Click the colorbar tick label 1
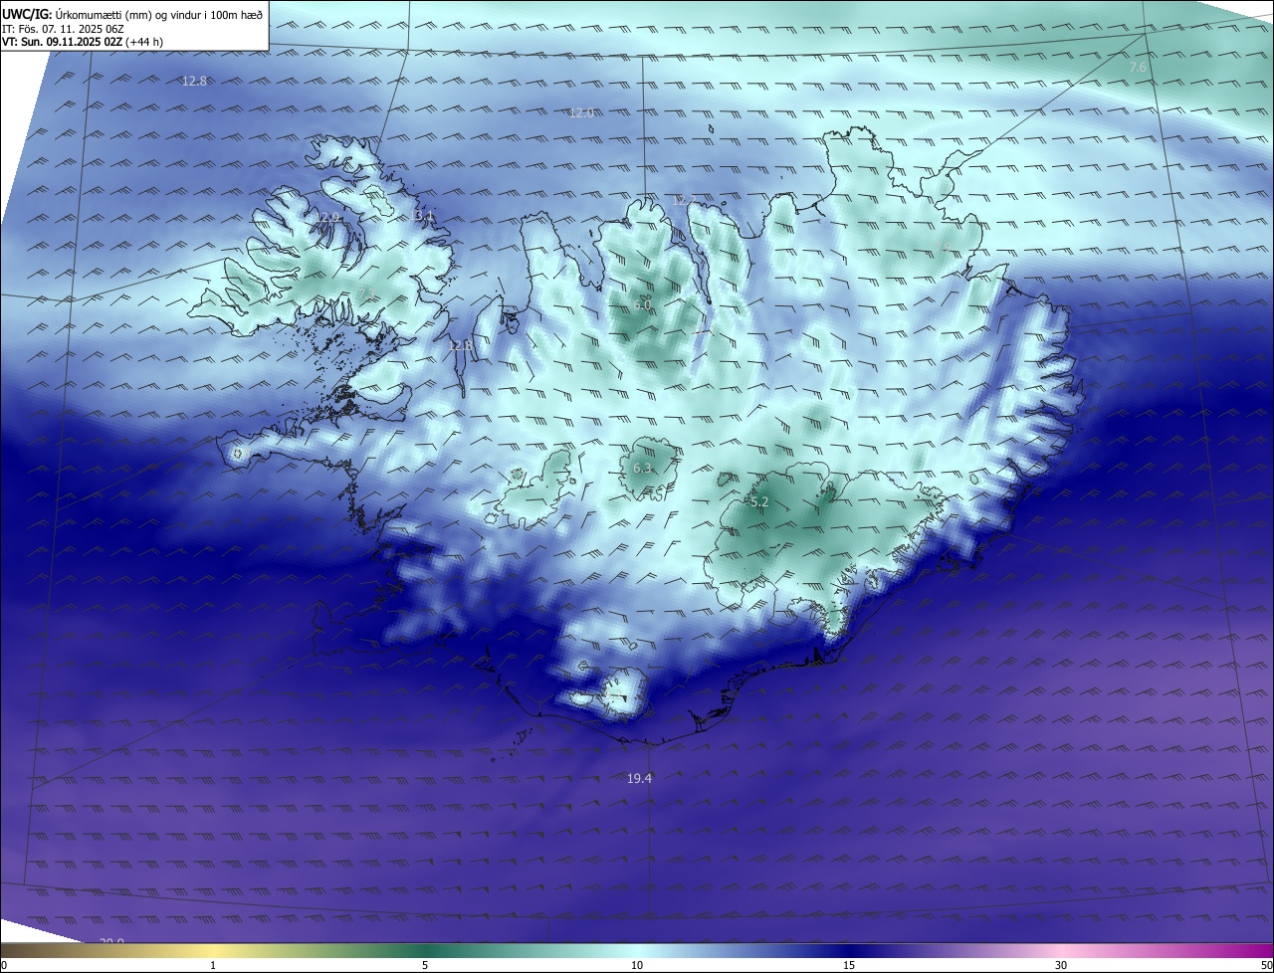 tap(213, 965)
